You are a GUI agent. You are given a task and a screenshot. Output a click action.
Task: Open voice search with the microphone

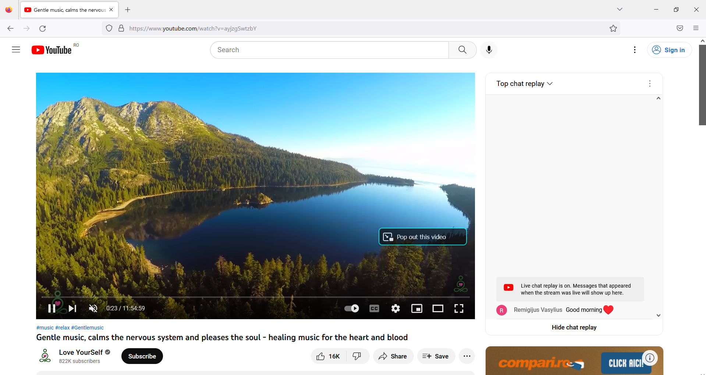(x=489, y=50)
